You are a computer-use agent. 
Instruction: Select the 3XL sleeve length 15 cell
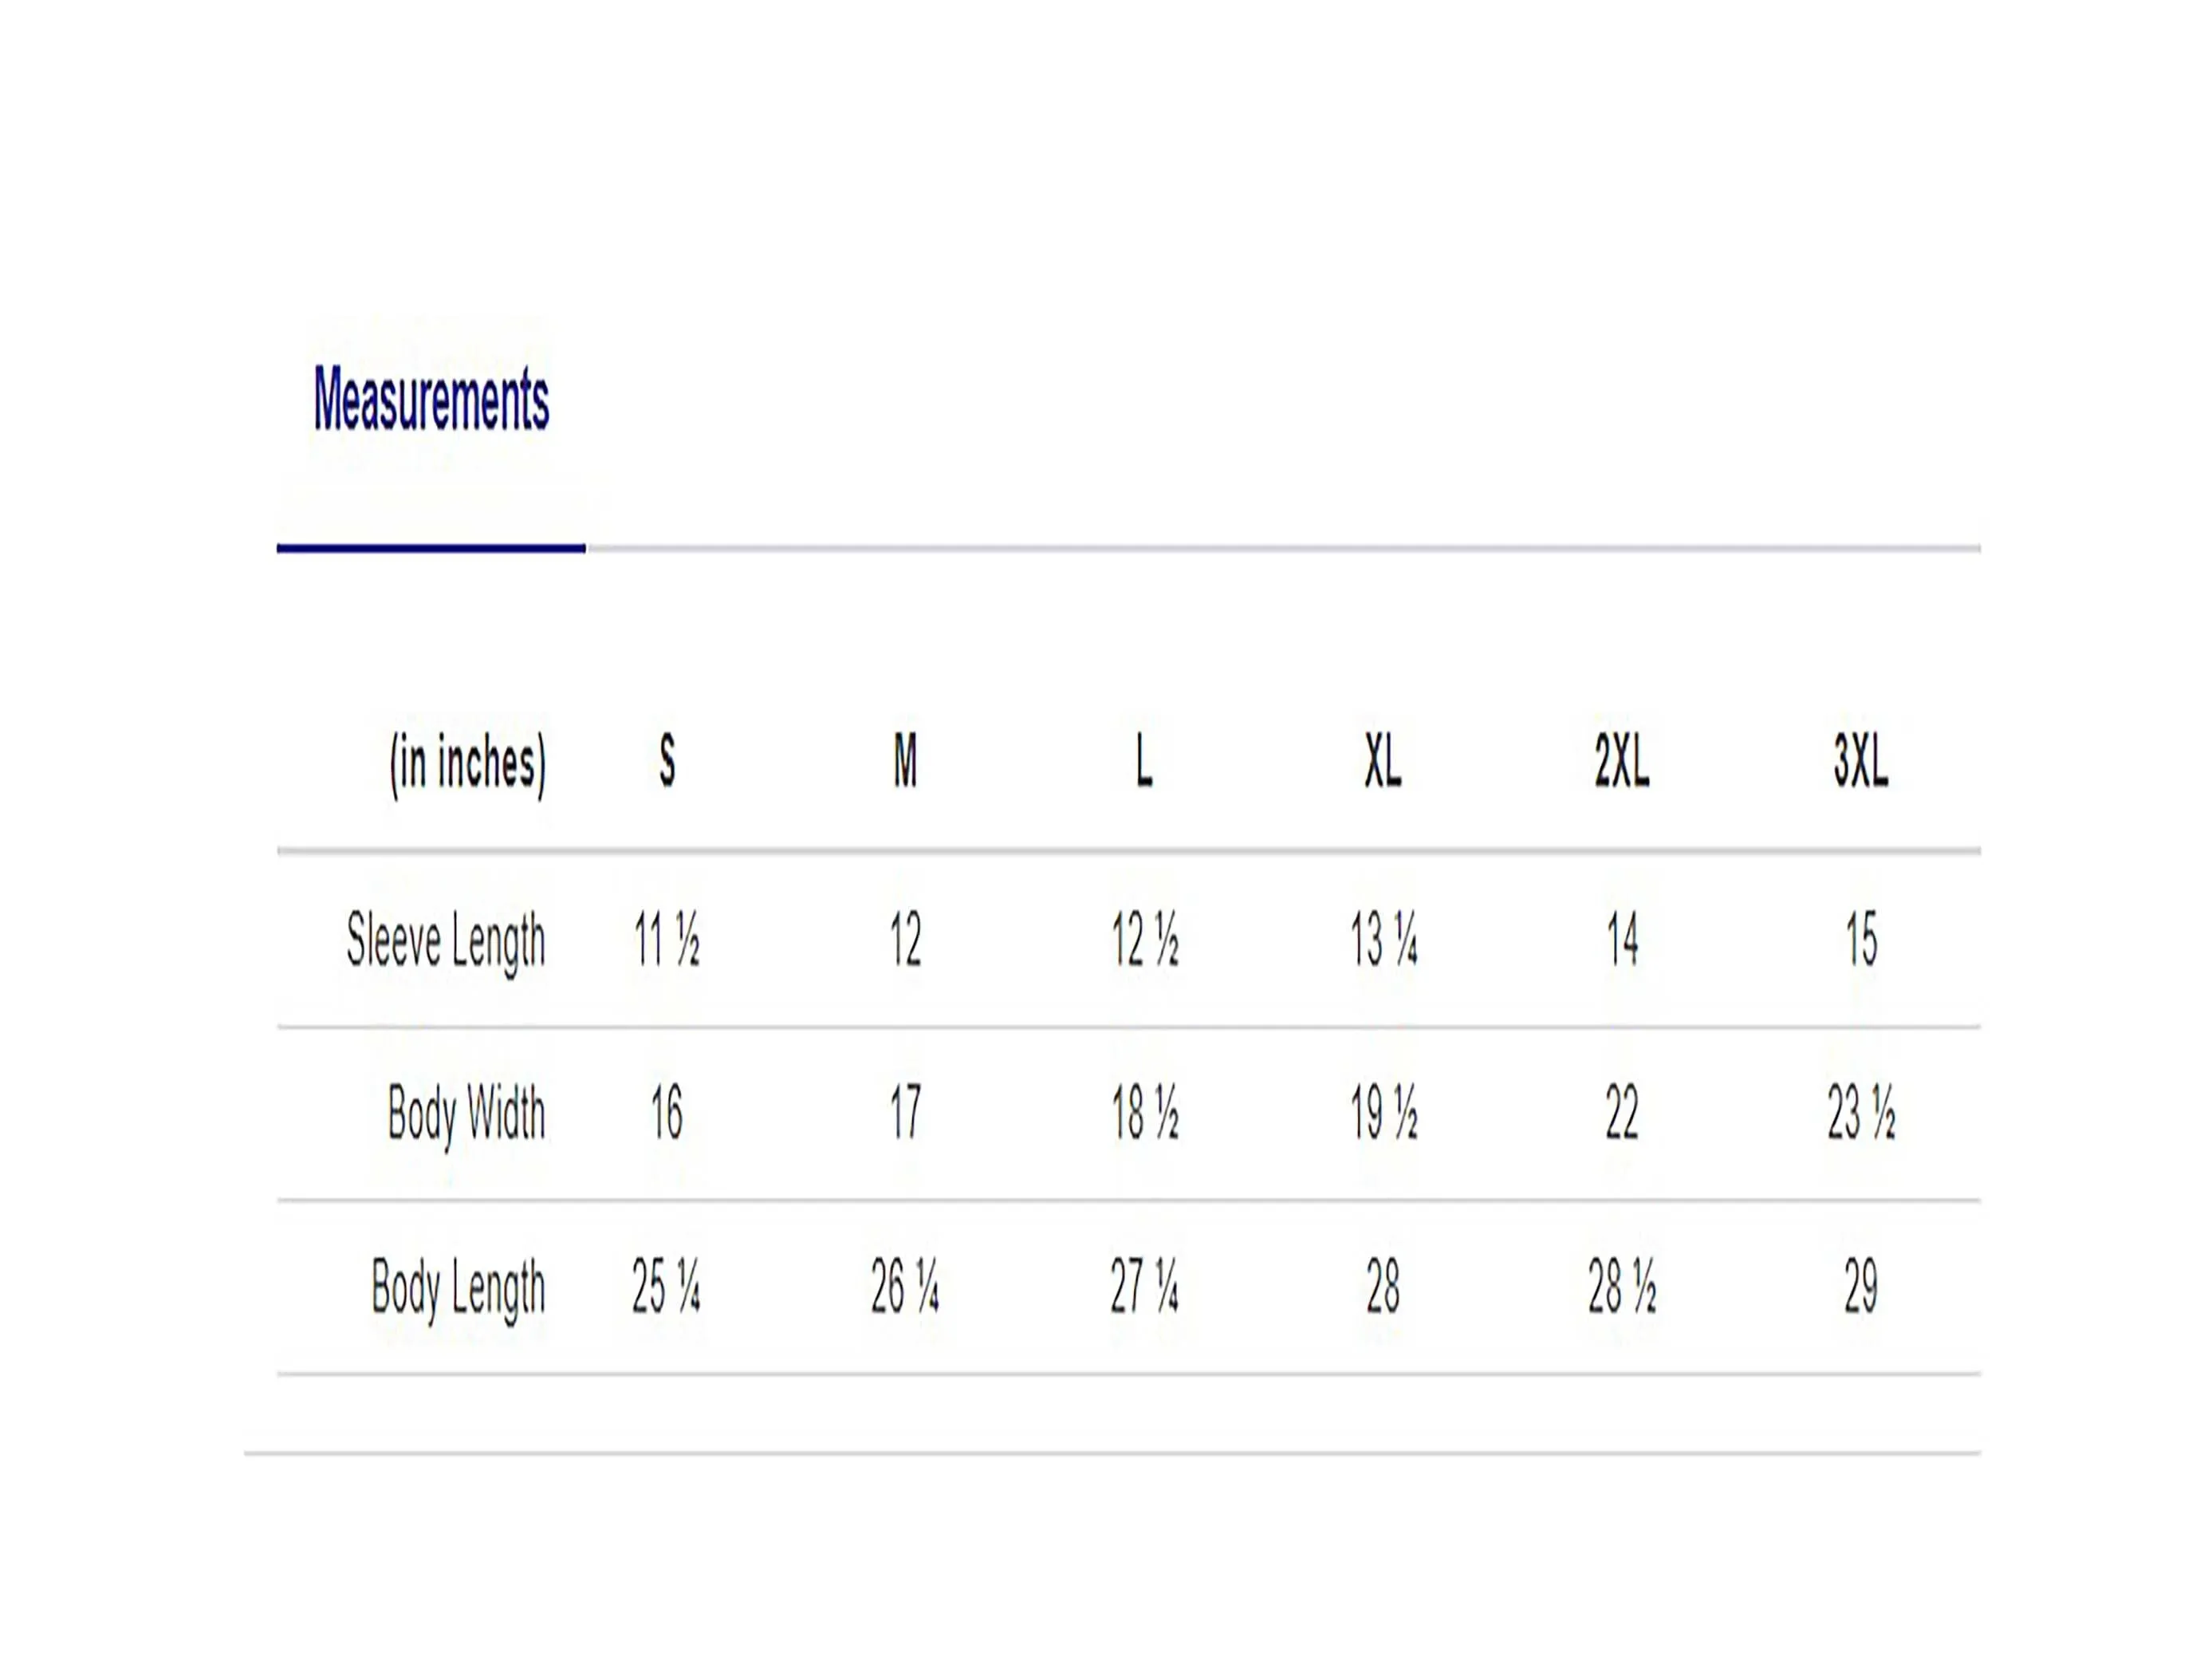click(x=1861, y=940)
